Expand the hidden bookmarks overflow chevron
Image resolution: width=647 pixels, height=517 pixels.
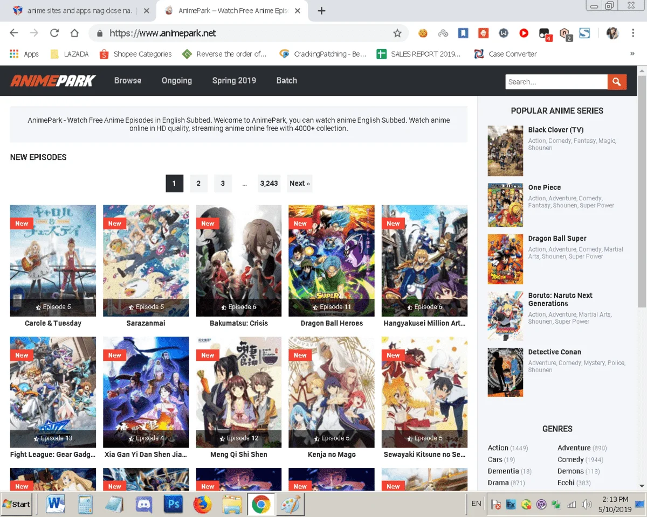coord(632,54)
